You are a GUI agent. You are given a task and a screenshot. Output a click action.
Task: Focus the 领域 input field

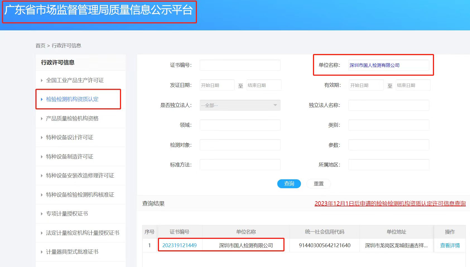click(x=240, y=125)
